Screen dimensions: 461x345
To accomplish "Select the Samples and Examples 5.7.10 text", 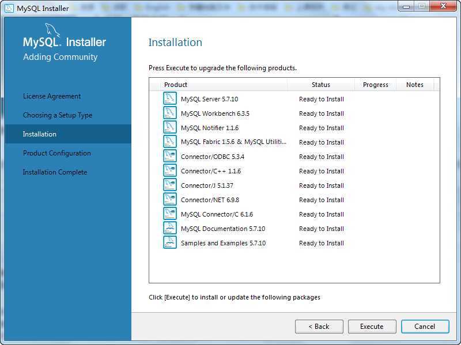I will [x=223, y=243].
